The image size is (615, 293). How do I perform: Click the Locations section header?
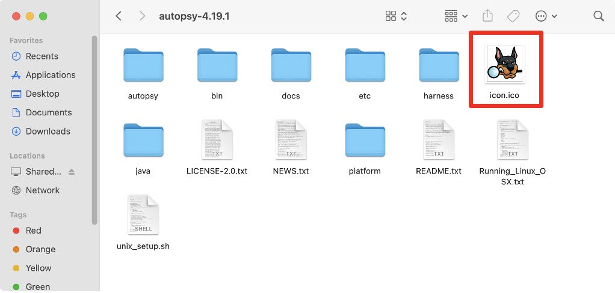(x=27, y=156)
